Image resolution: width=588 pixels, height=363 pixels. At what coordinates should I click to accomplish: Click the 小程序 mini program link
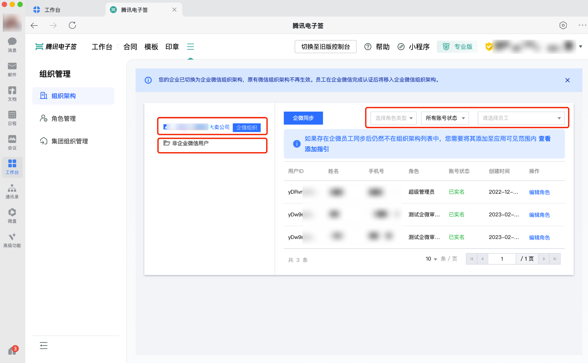[x=414, y=47]
